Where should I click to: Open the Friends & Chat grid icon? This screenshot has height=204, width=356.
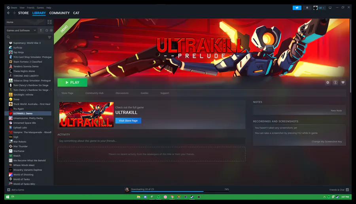click(x=347, y=190)
